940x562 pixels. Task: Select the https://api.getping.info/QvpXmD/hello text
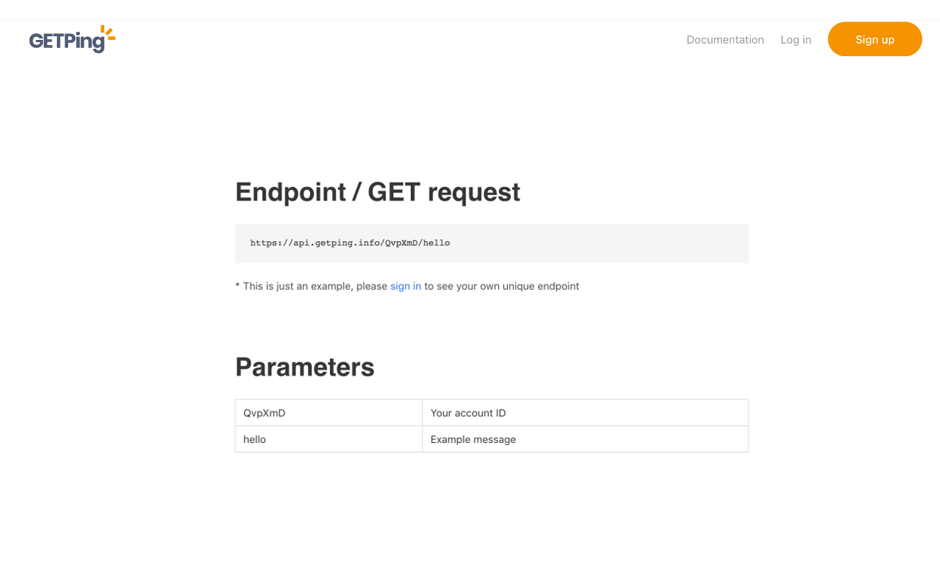pyautogui.click(x=349, y=243)
